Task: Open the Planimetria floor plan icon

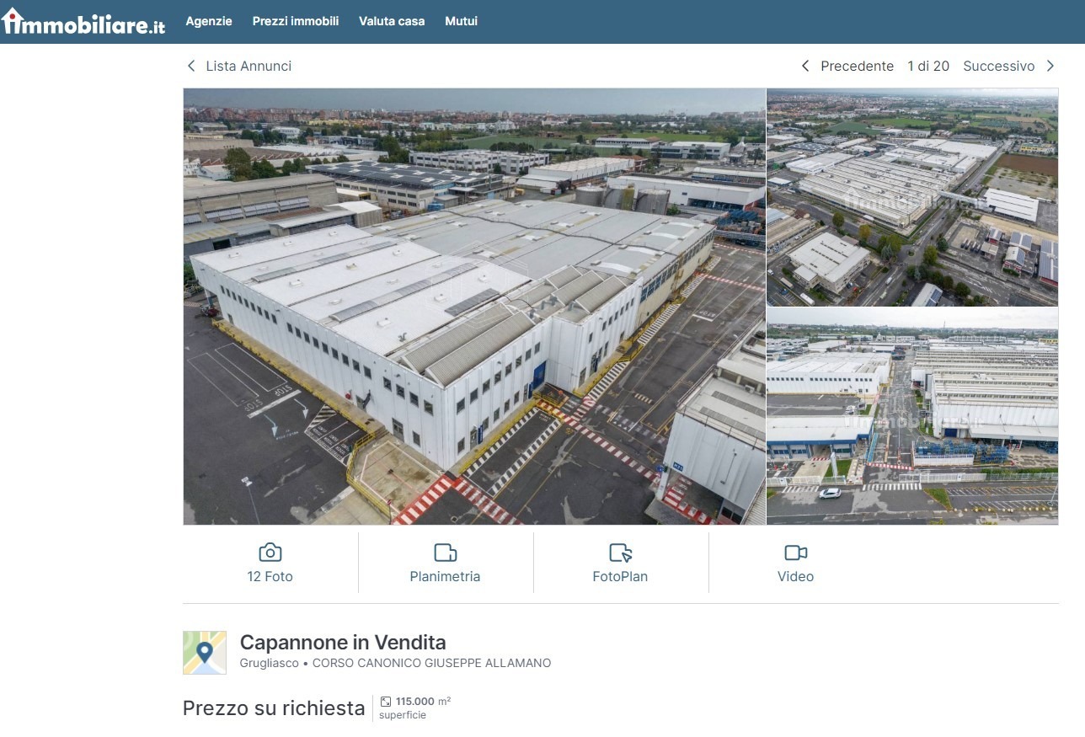Action: pos(445,553)
